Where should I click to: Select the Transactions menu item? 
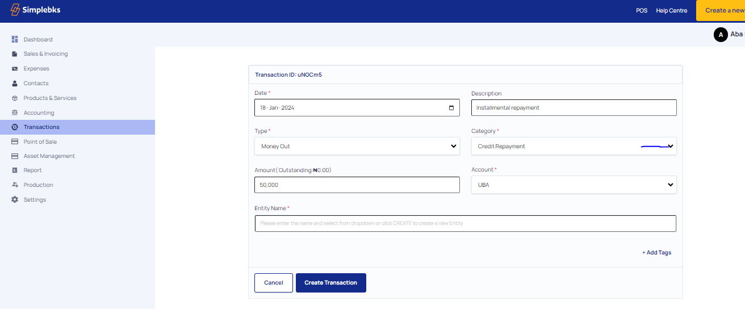(77, 127)
